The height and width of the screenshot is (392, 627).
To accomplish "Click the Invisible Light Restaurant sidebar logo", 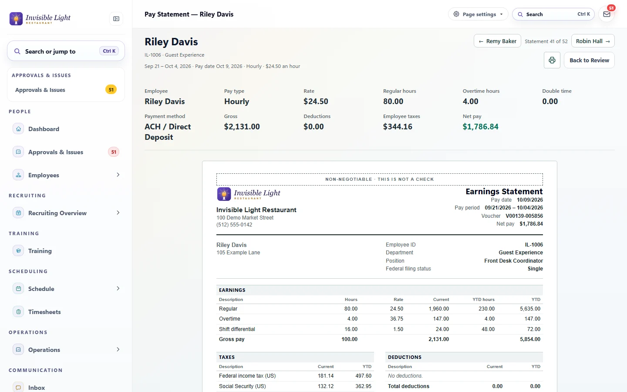I will [40, 19].
